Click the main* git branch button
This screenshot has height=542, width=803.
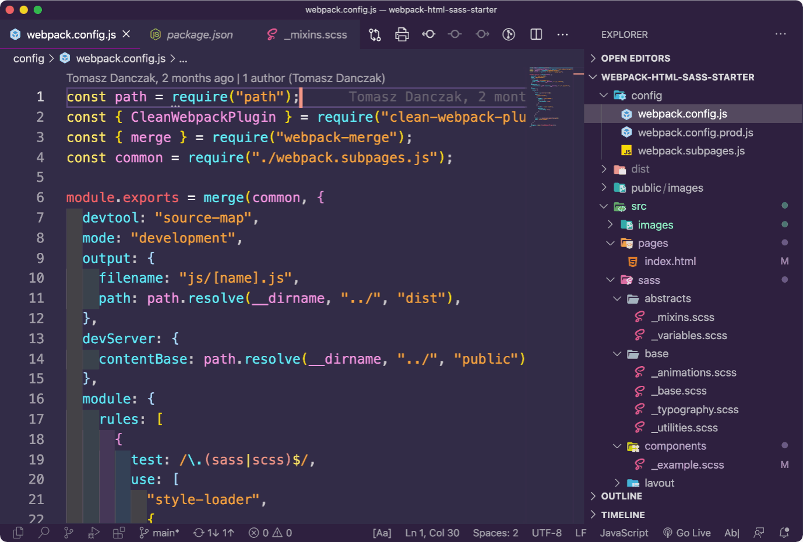(160, 533)
